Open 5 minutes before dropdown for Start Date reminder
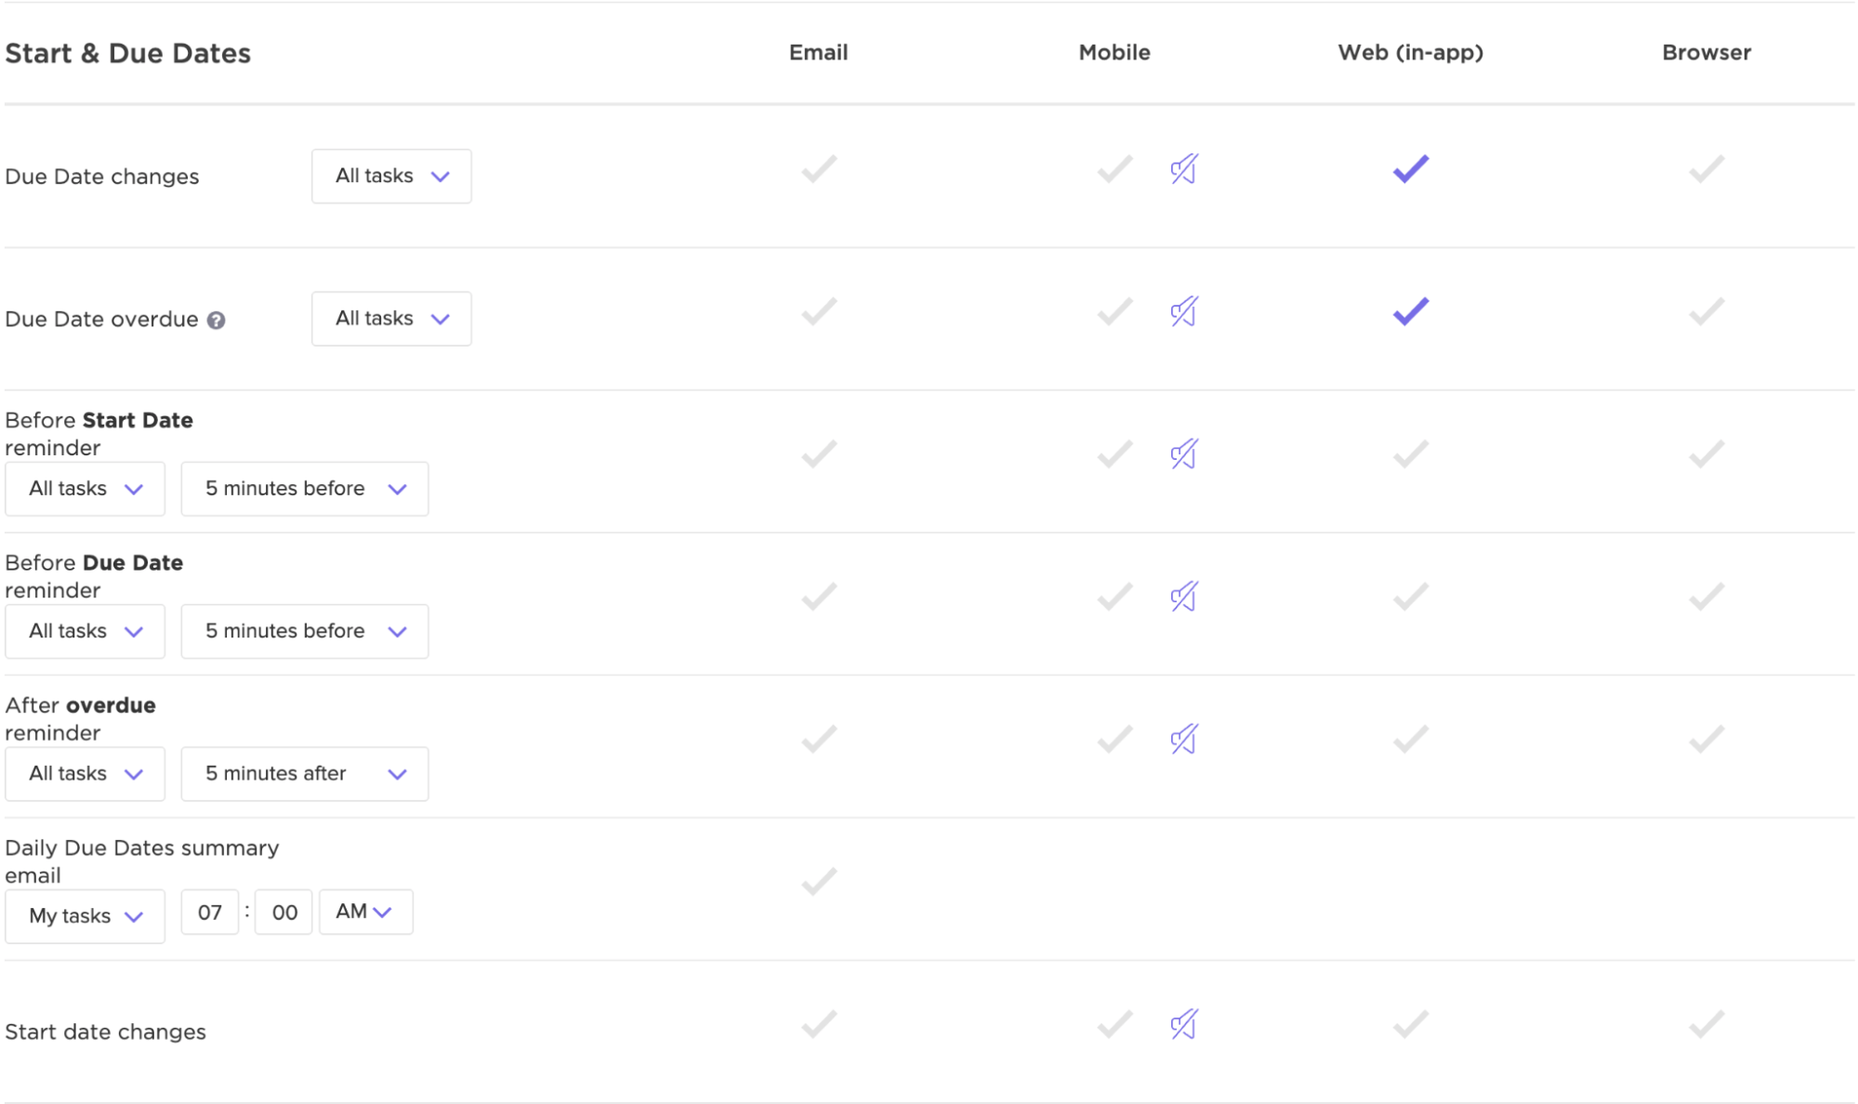 [x=304, y=489]
